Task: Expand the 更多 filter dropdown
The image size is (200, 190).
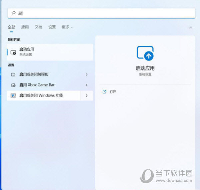Action: pos(67,27)
